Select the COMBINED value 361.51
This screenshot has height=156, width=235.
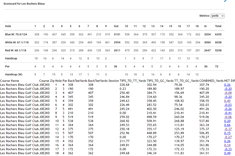(204, 153)
